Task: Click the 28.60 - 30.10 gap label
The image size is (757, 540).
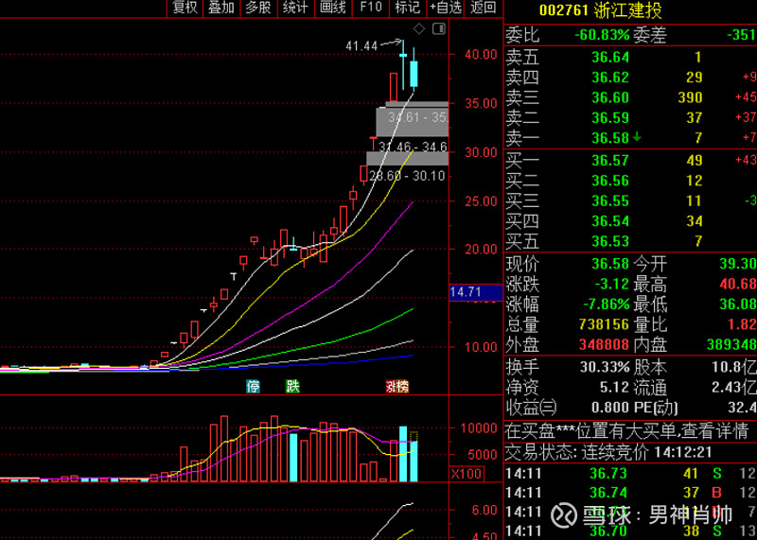Action: tap(407, 176)
